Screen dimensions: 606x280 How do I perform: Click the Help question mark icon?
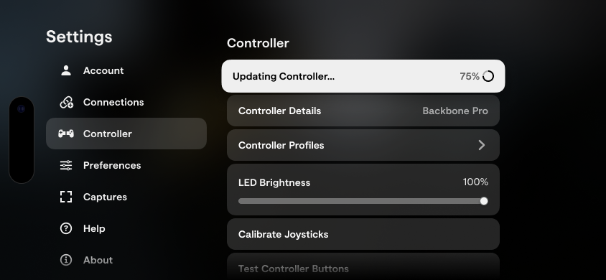pyautogui.click(x=66, y=228)
